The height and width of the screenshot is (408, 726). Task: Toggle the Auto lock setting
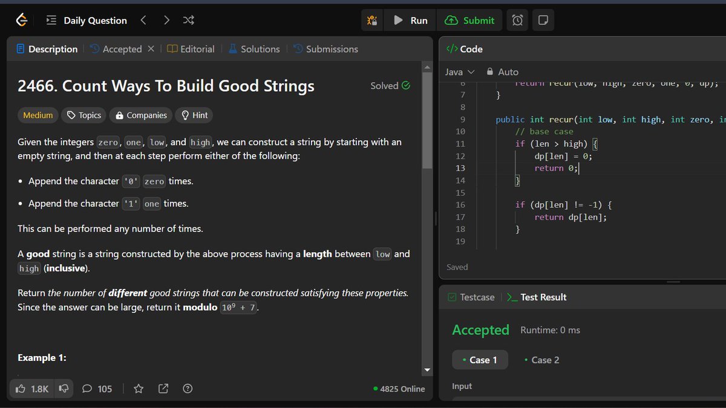point(502,72)
